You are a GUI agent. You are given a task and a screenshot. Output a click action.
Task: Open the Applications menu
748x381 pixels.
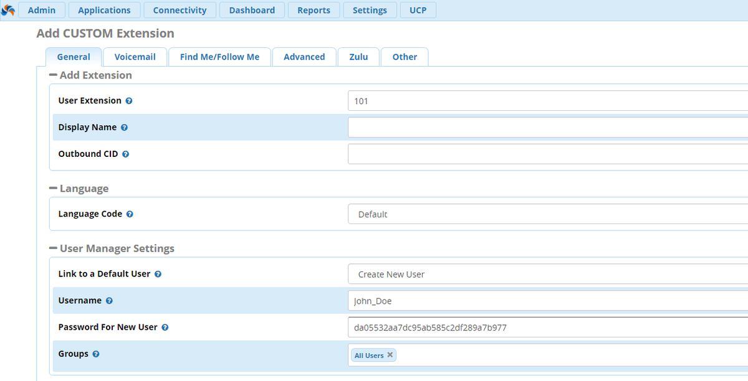(x=104, y=10)
